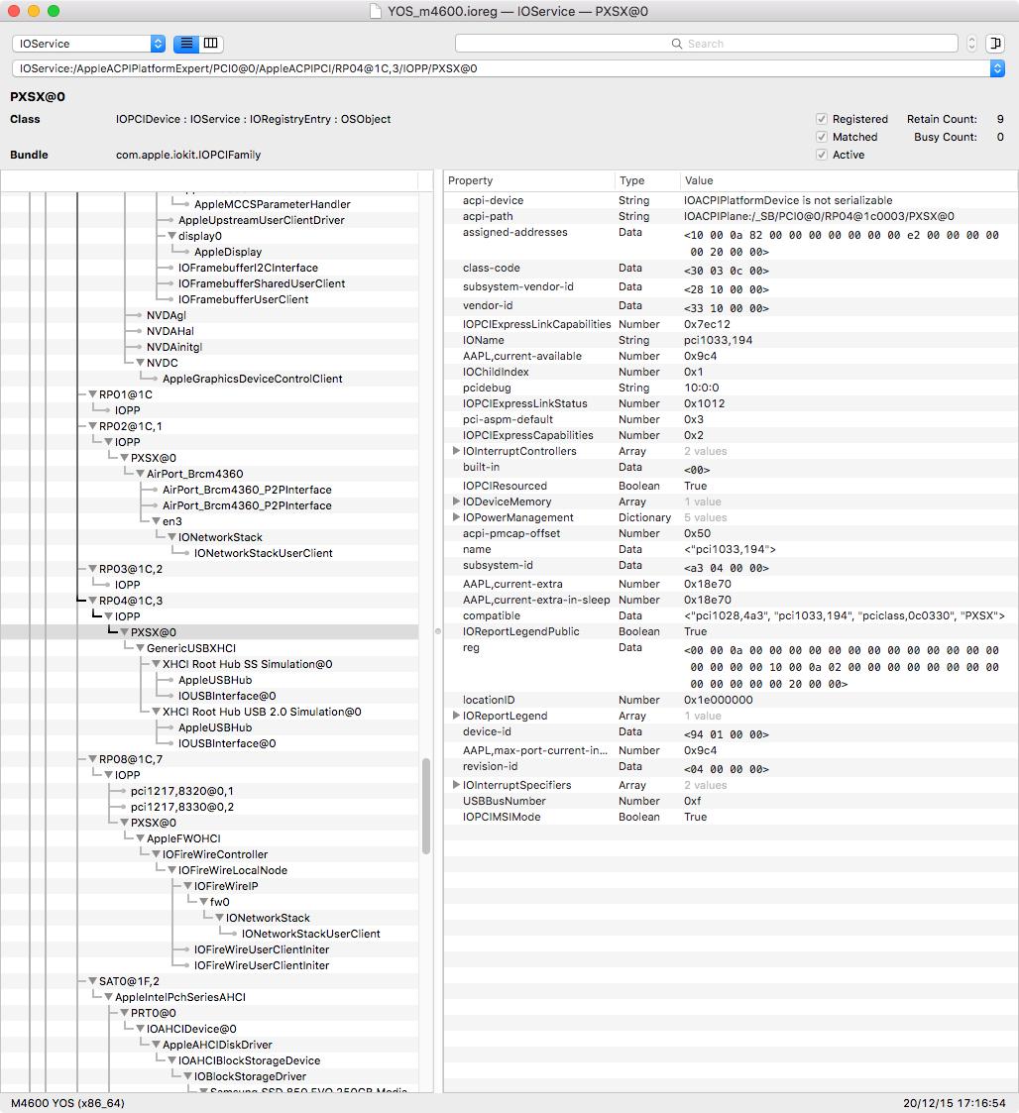1019x1113 pixels.
Task: Expand the IOPowerManagement dictionary
Action: click(456, 517)
